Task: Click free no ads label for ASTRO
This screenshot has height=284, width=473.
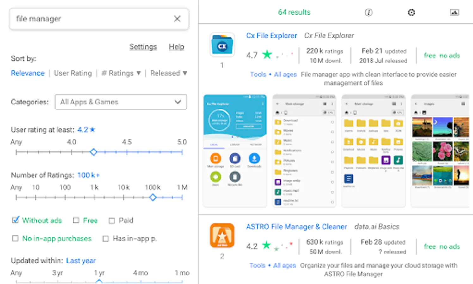Action: coord(442,246)
